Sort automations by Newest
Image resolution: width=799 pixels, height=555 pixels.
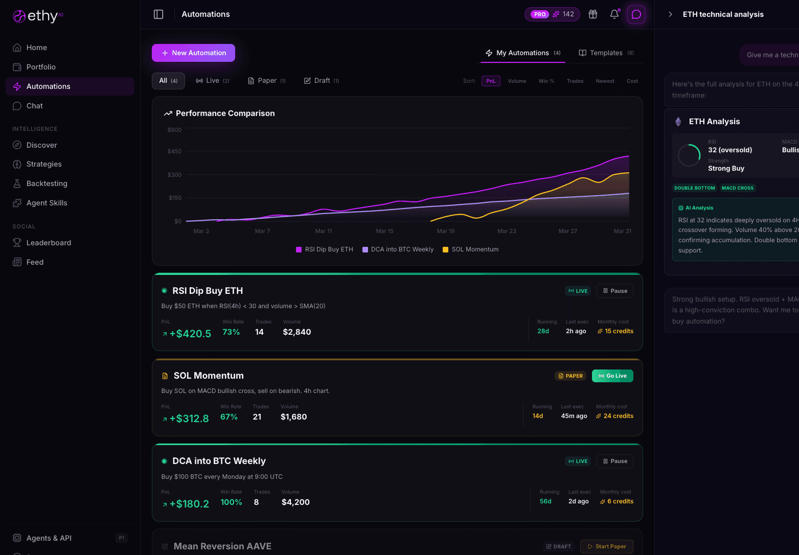(605, 81)
